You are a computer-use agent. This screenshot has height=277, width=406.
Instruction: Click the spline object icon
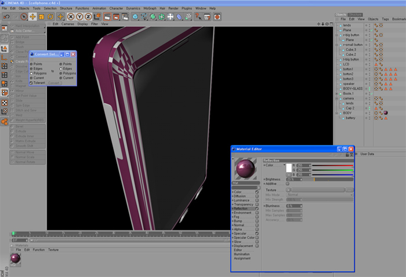click(144, 17)
